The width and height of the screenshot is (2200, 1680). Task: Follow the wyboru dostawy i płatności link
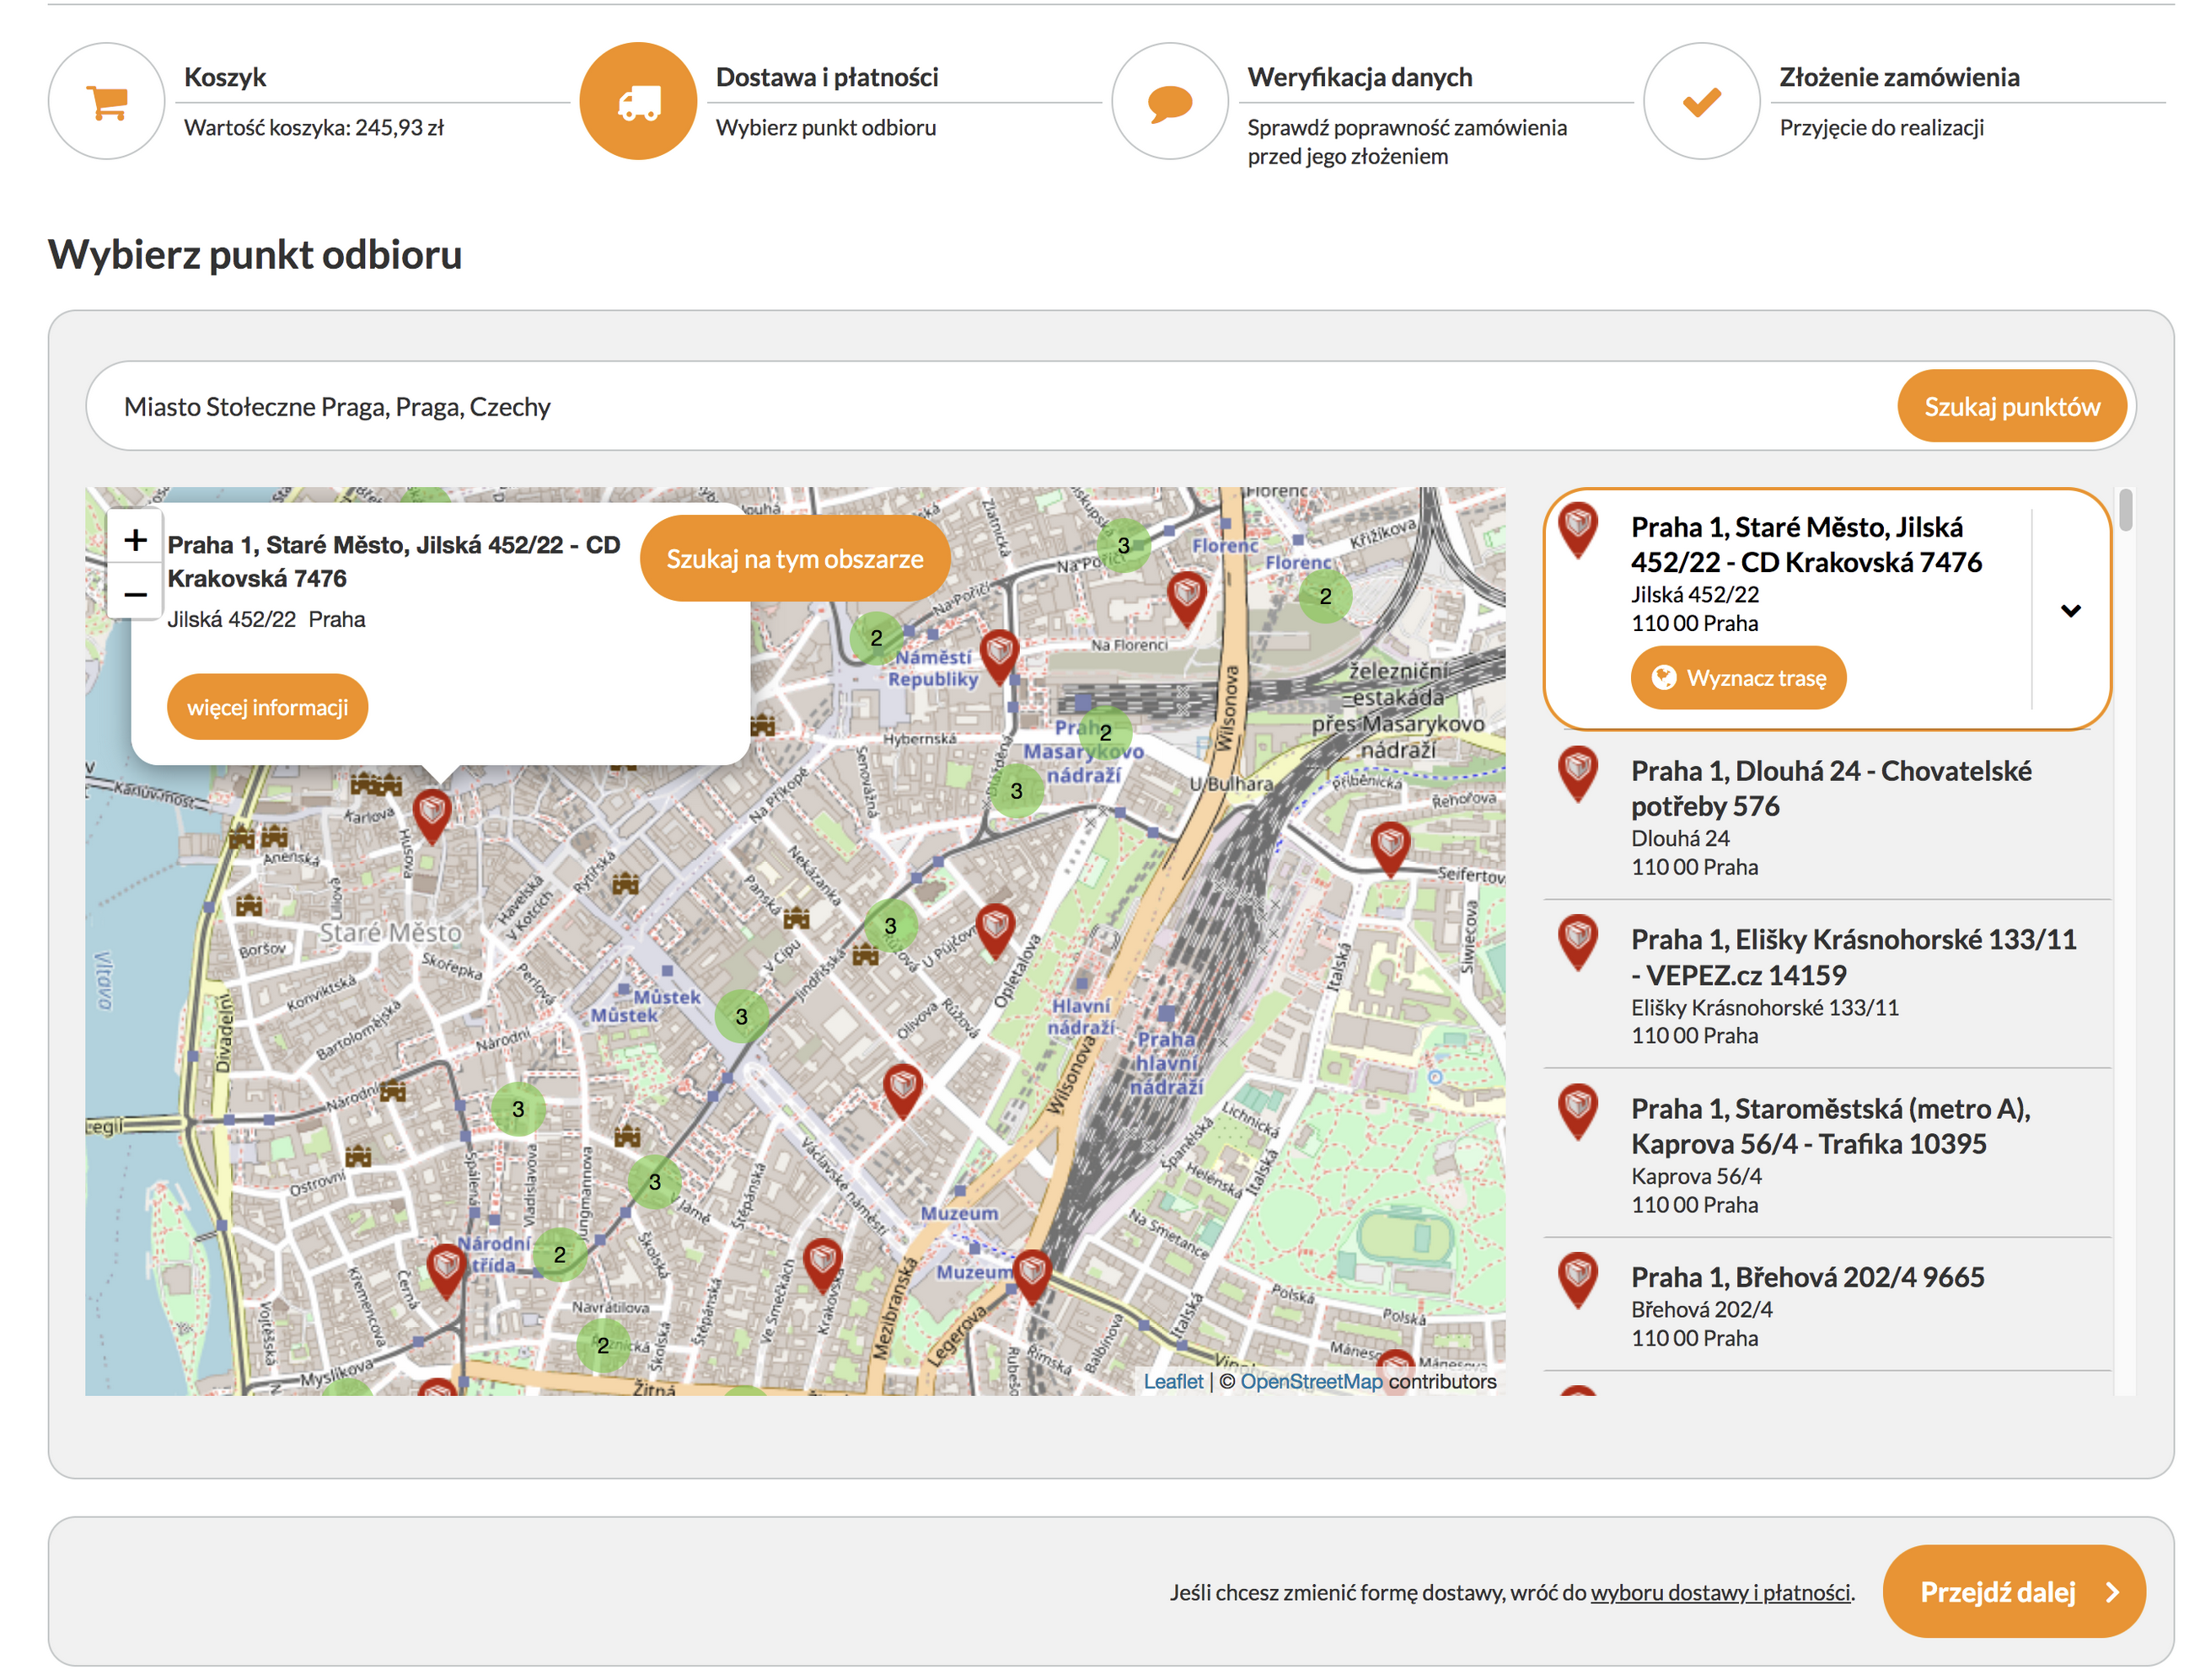point(1719,1592)
